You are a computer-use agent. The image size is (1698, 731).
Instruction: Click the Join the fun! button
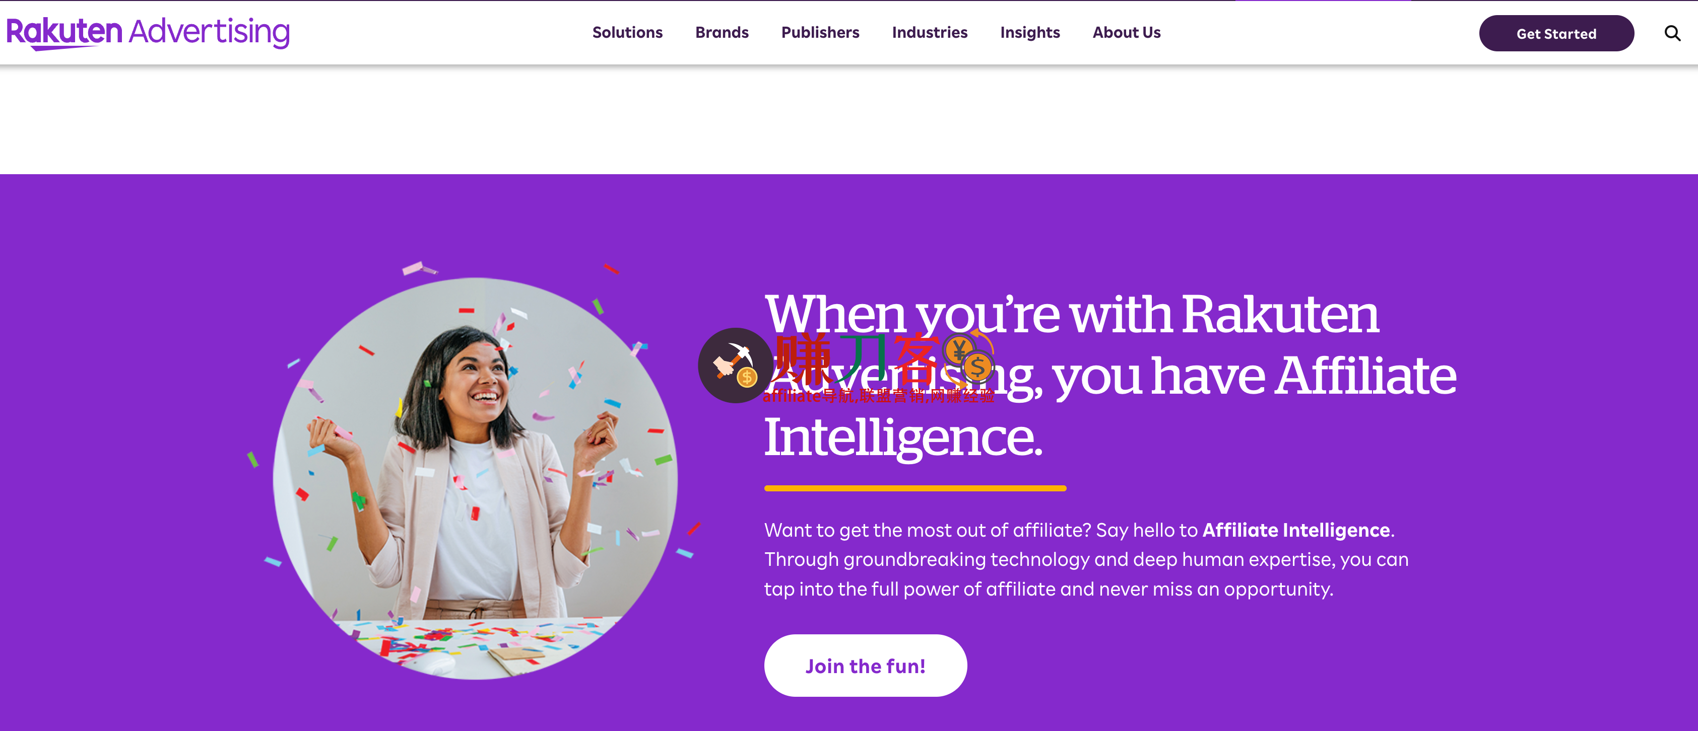(866, 665)
